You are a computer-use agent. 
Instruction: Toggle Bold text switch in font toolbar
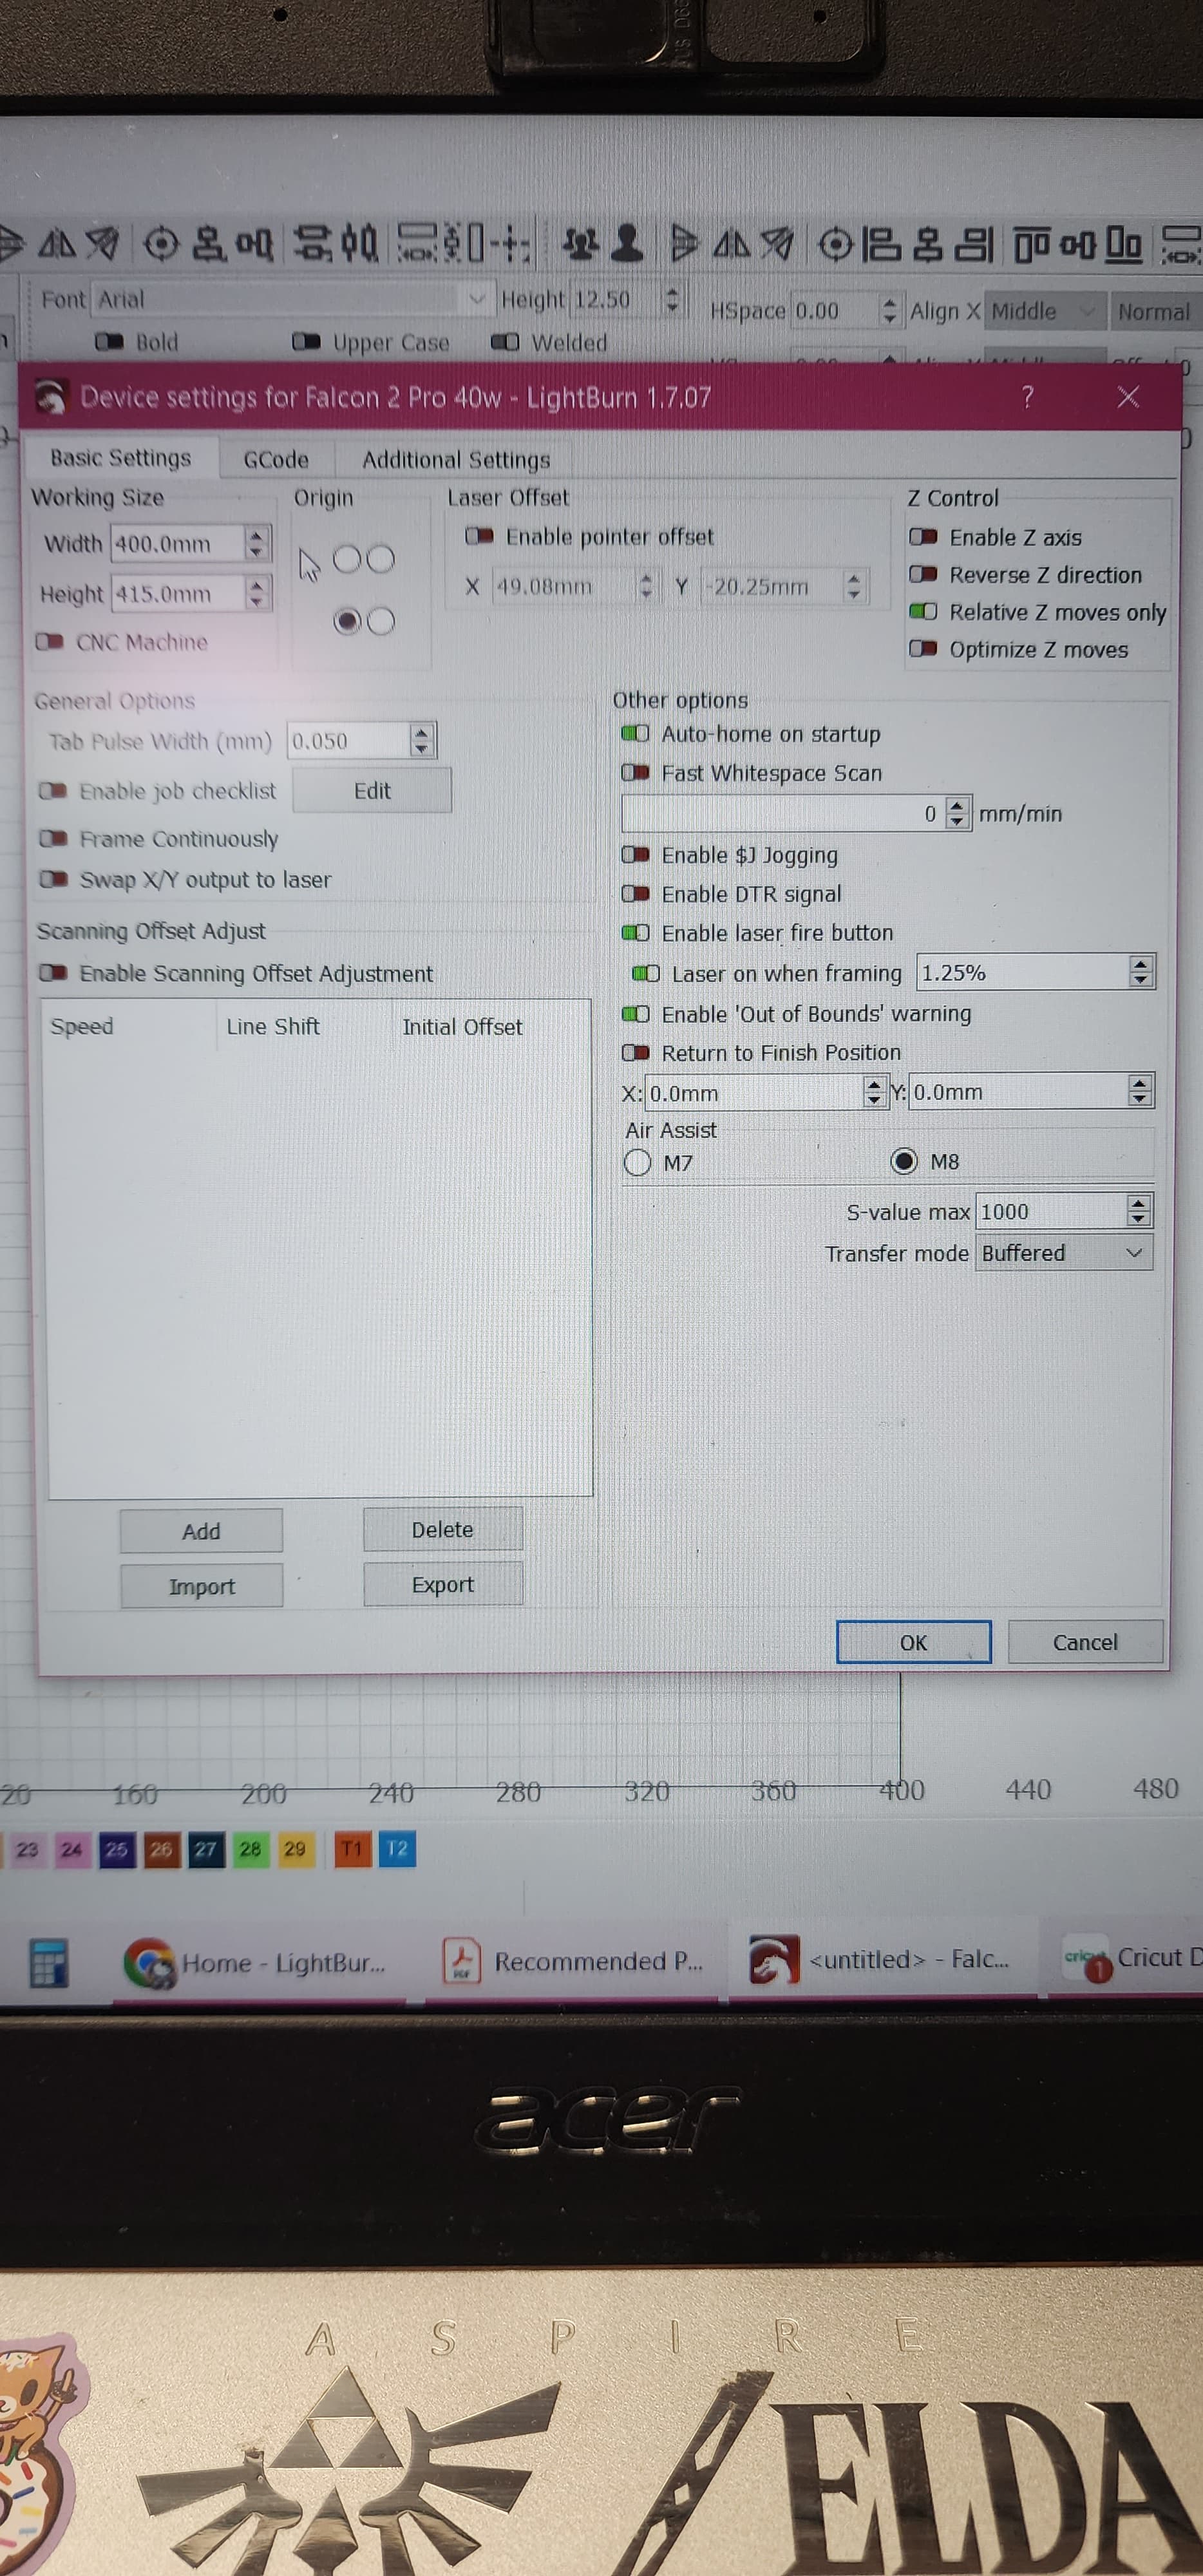(x=108, y=342)
